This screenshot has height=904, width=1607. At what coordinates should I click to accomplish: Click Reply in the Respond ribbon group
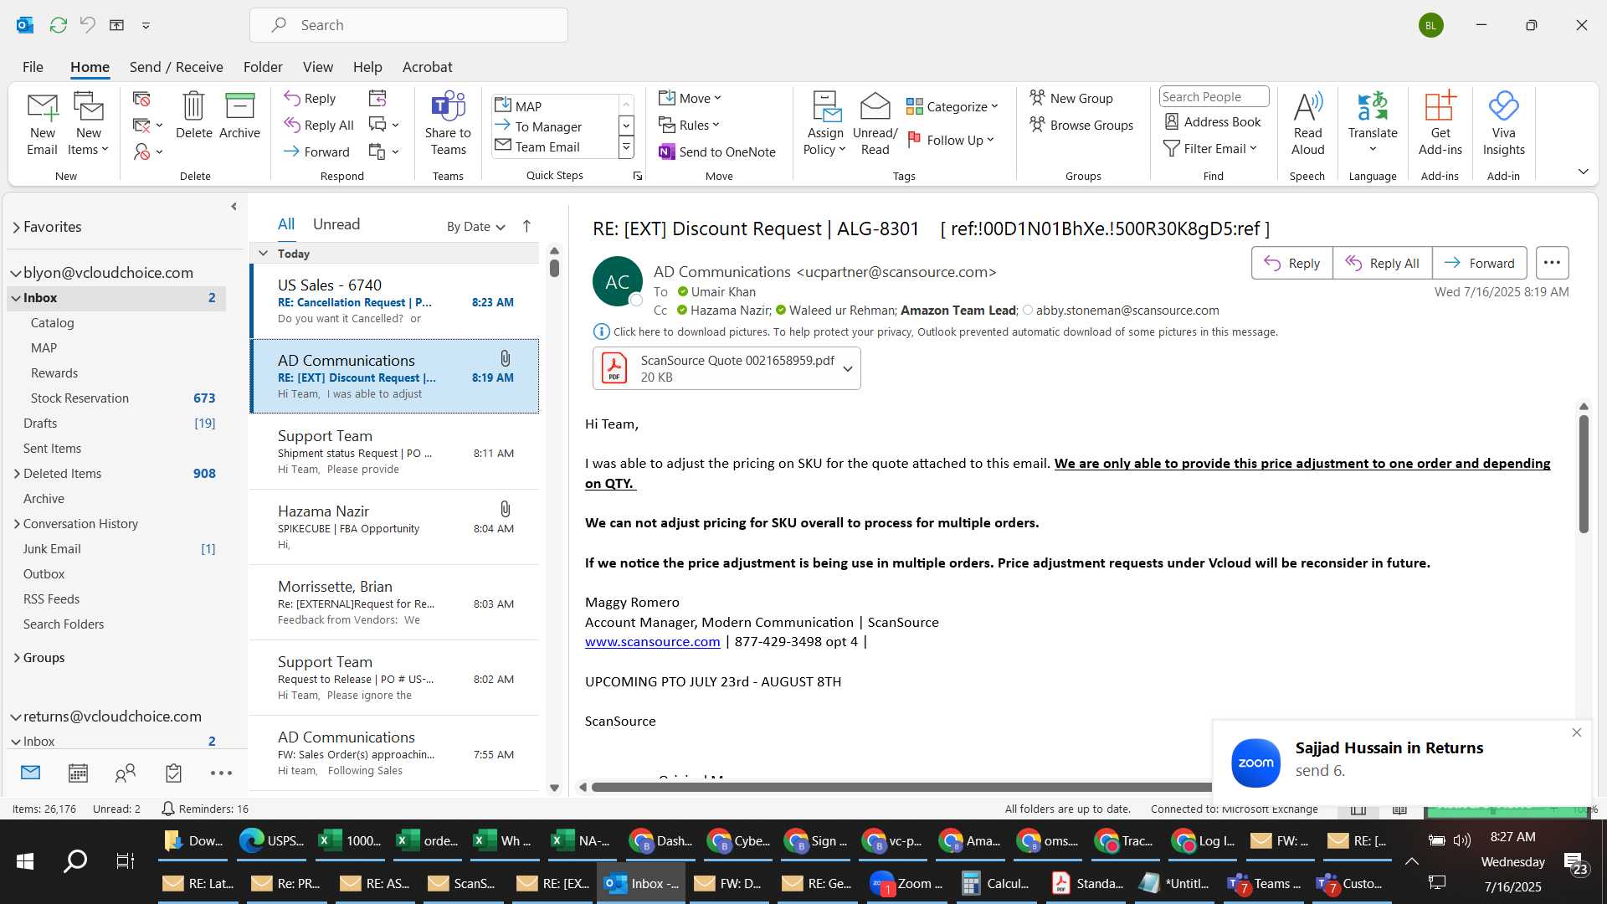coord(311,98)
